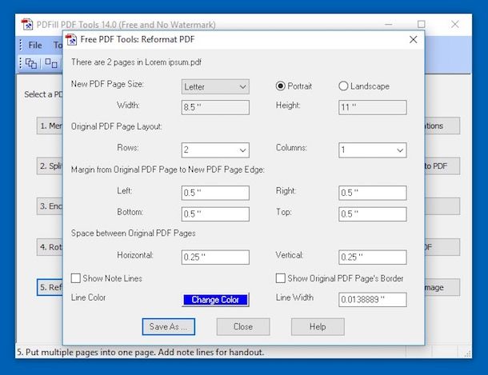
Task: Click the button ending 'tions' in main window
Action: pyautogui.click(x=442, y=126)
